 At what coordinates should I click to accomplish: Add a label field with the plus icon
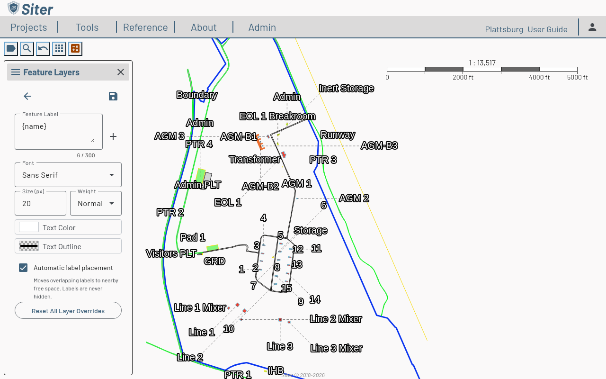113,136
